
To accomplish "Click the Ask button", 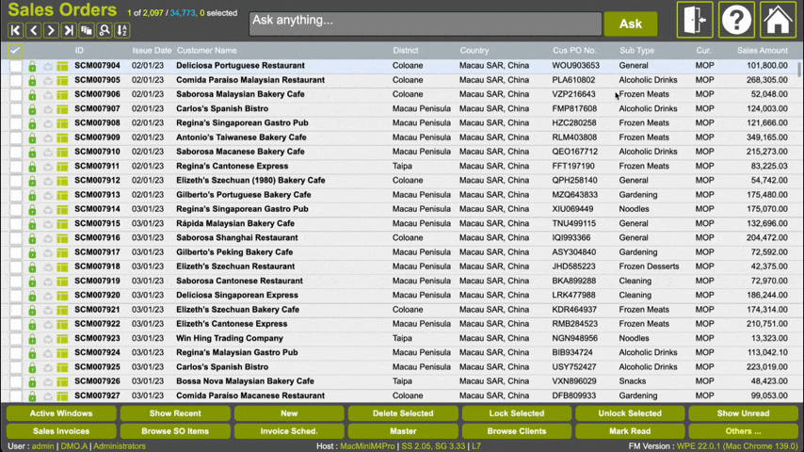I will coord(630,24).
